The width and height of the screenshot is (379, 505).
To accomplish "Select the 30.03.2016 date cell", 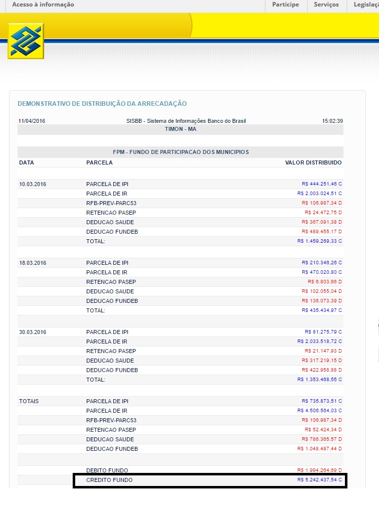I will click(x=33, y=332).
